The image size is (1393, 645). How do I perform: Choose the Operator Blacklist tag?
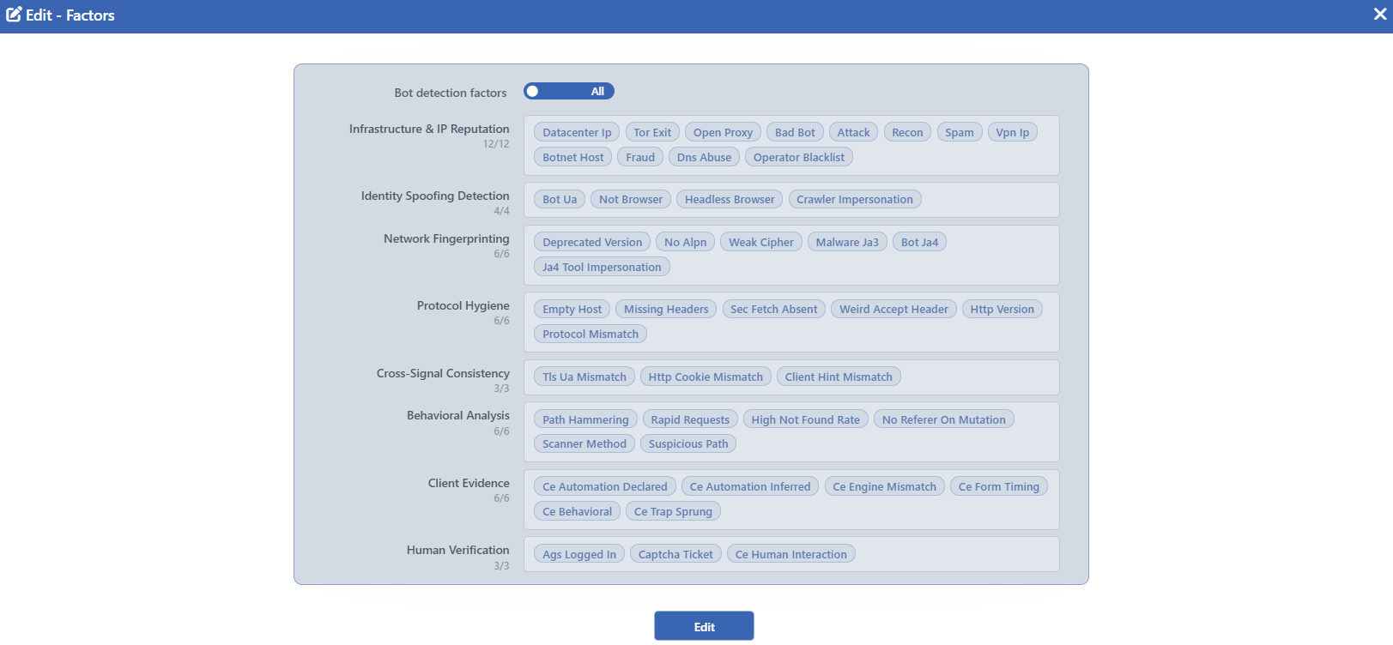tap(799, 157)
